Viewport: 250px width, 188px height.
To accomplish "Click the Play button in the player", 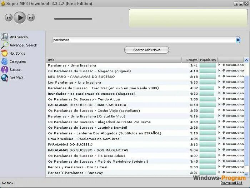I will click(x=20, y=18).
